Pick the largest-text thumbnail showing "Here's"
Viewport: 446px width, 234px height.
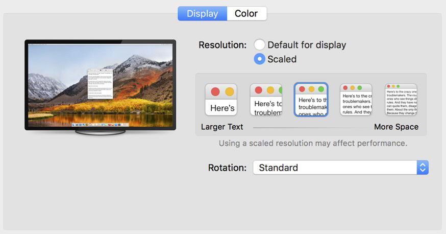click(x=221, y=100)
